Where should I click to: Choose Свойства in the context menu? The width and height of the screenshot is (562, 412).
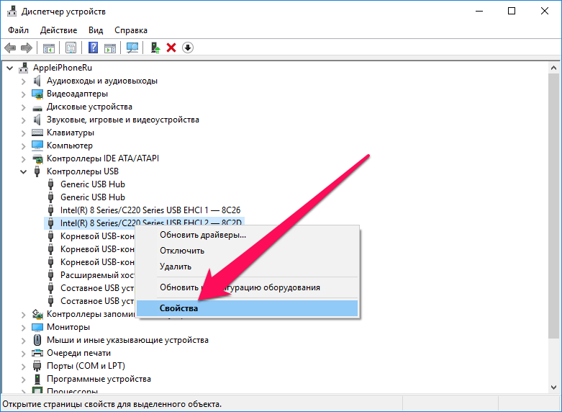point(178,308)
